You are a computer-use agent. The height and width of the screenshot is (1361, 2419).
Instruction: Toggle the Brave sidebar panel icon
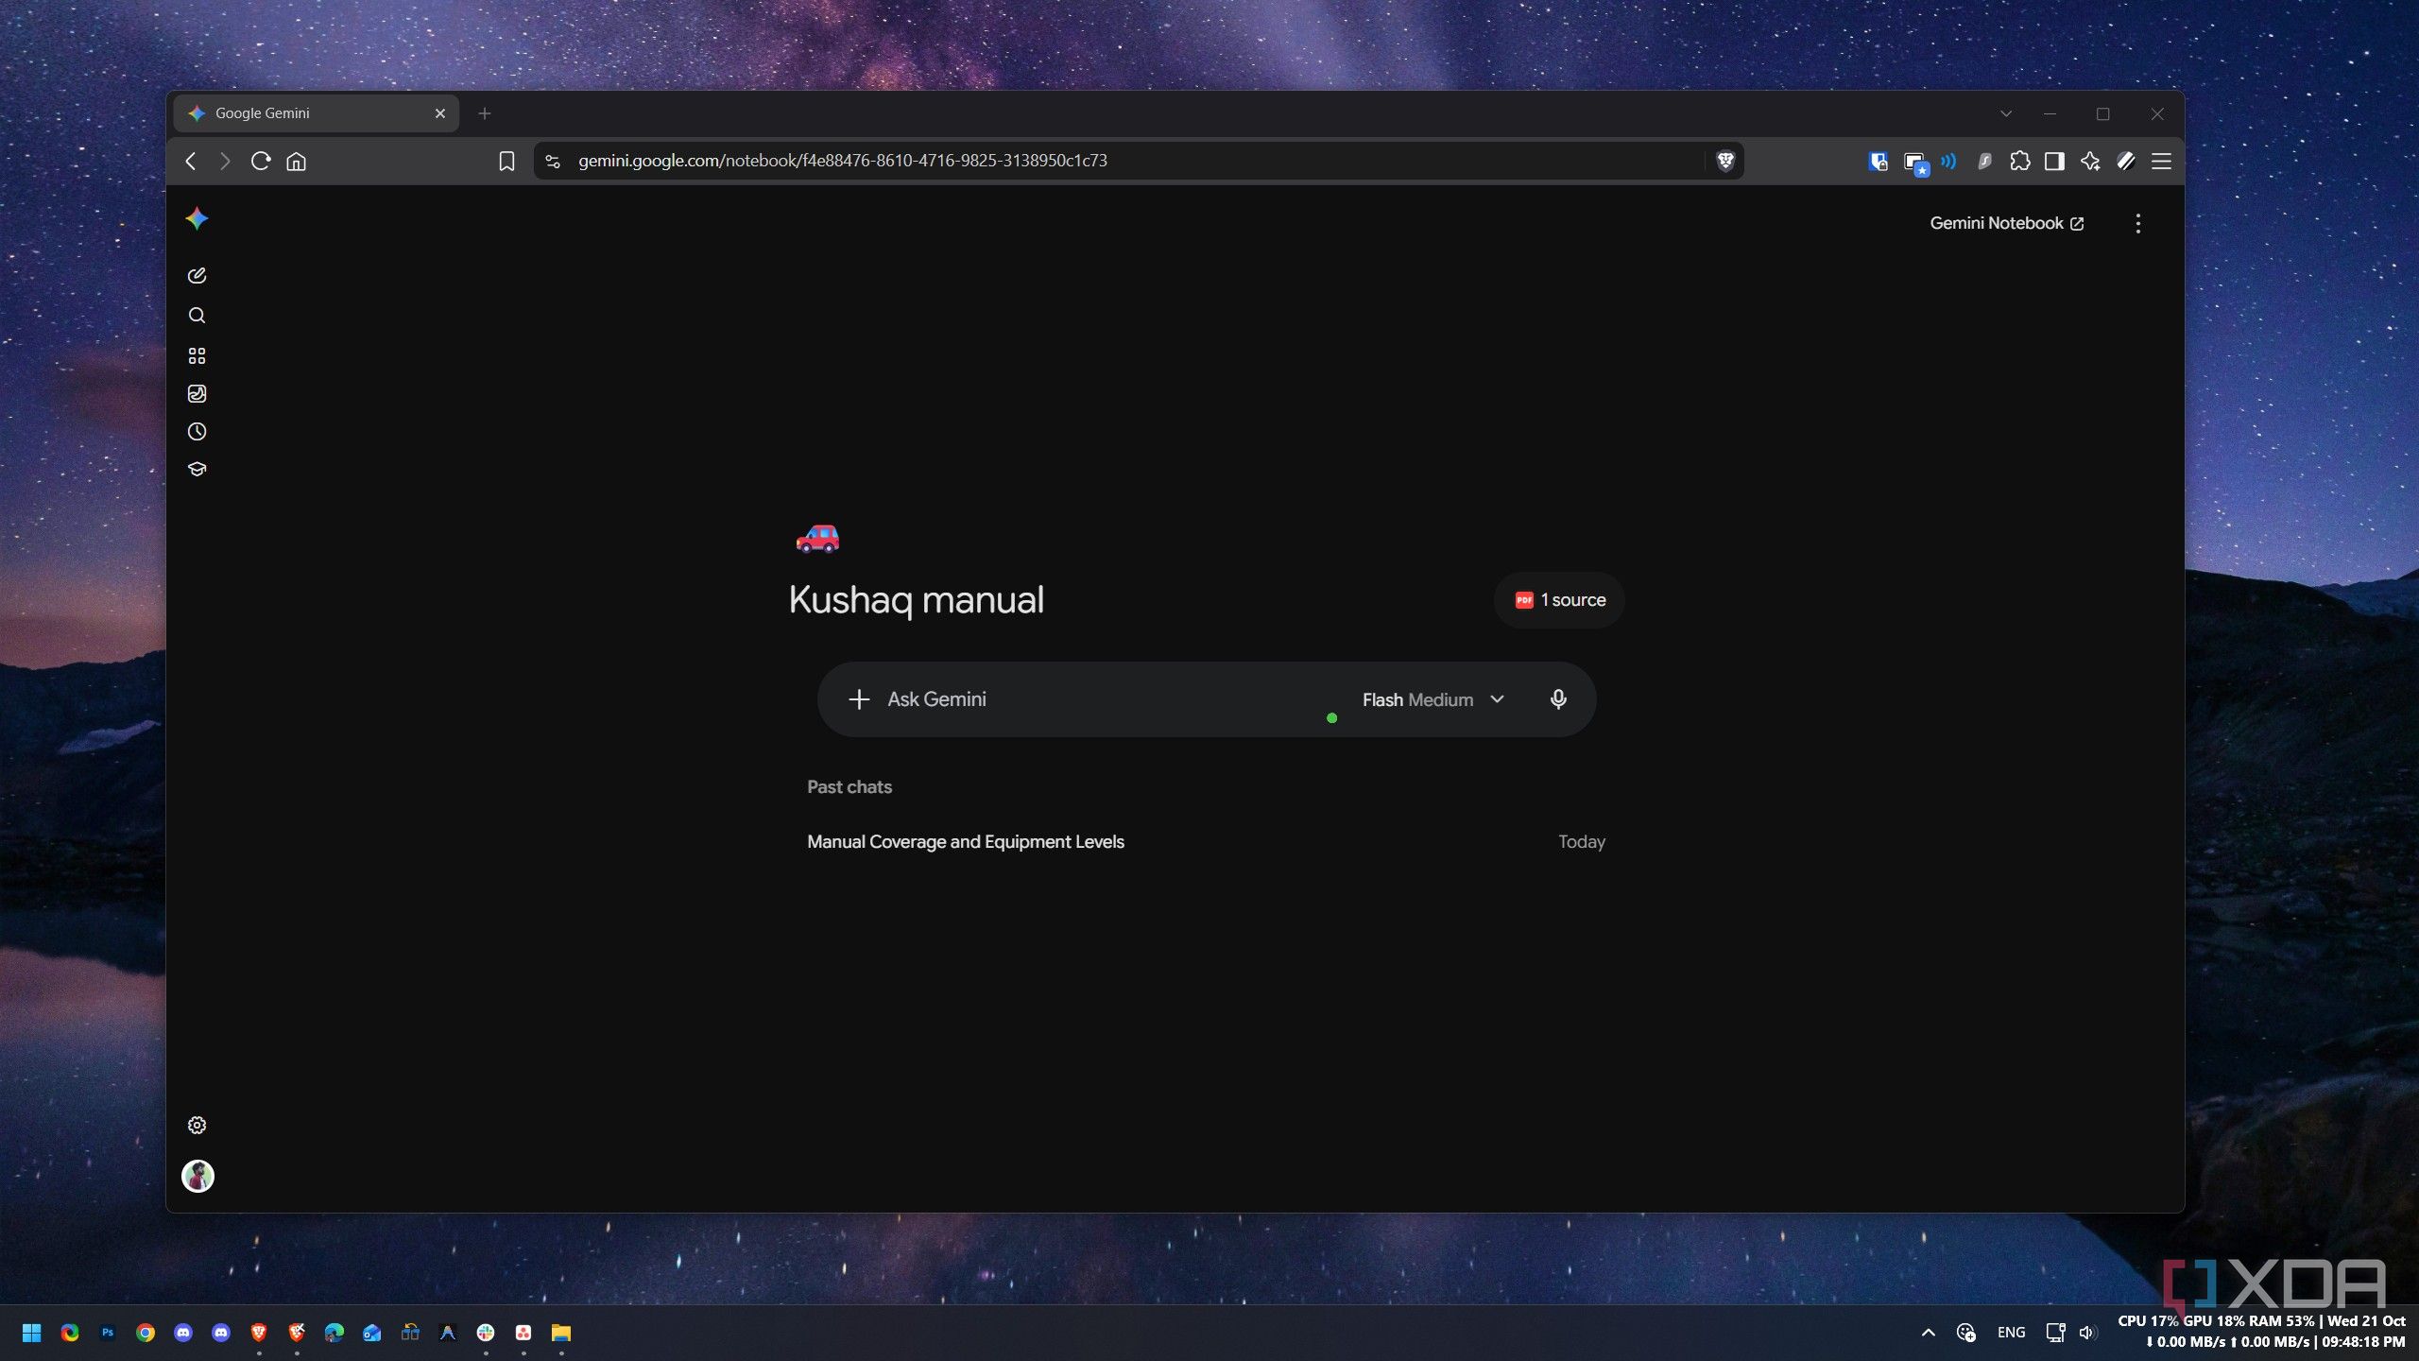click(2054, 162)
